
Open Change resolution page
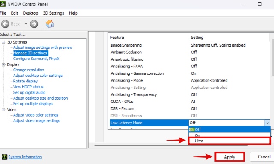(29, 70)
